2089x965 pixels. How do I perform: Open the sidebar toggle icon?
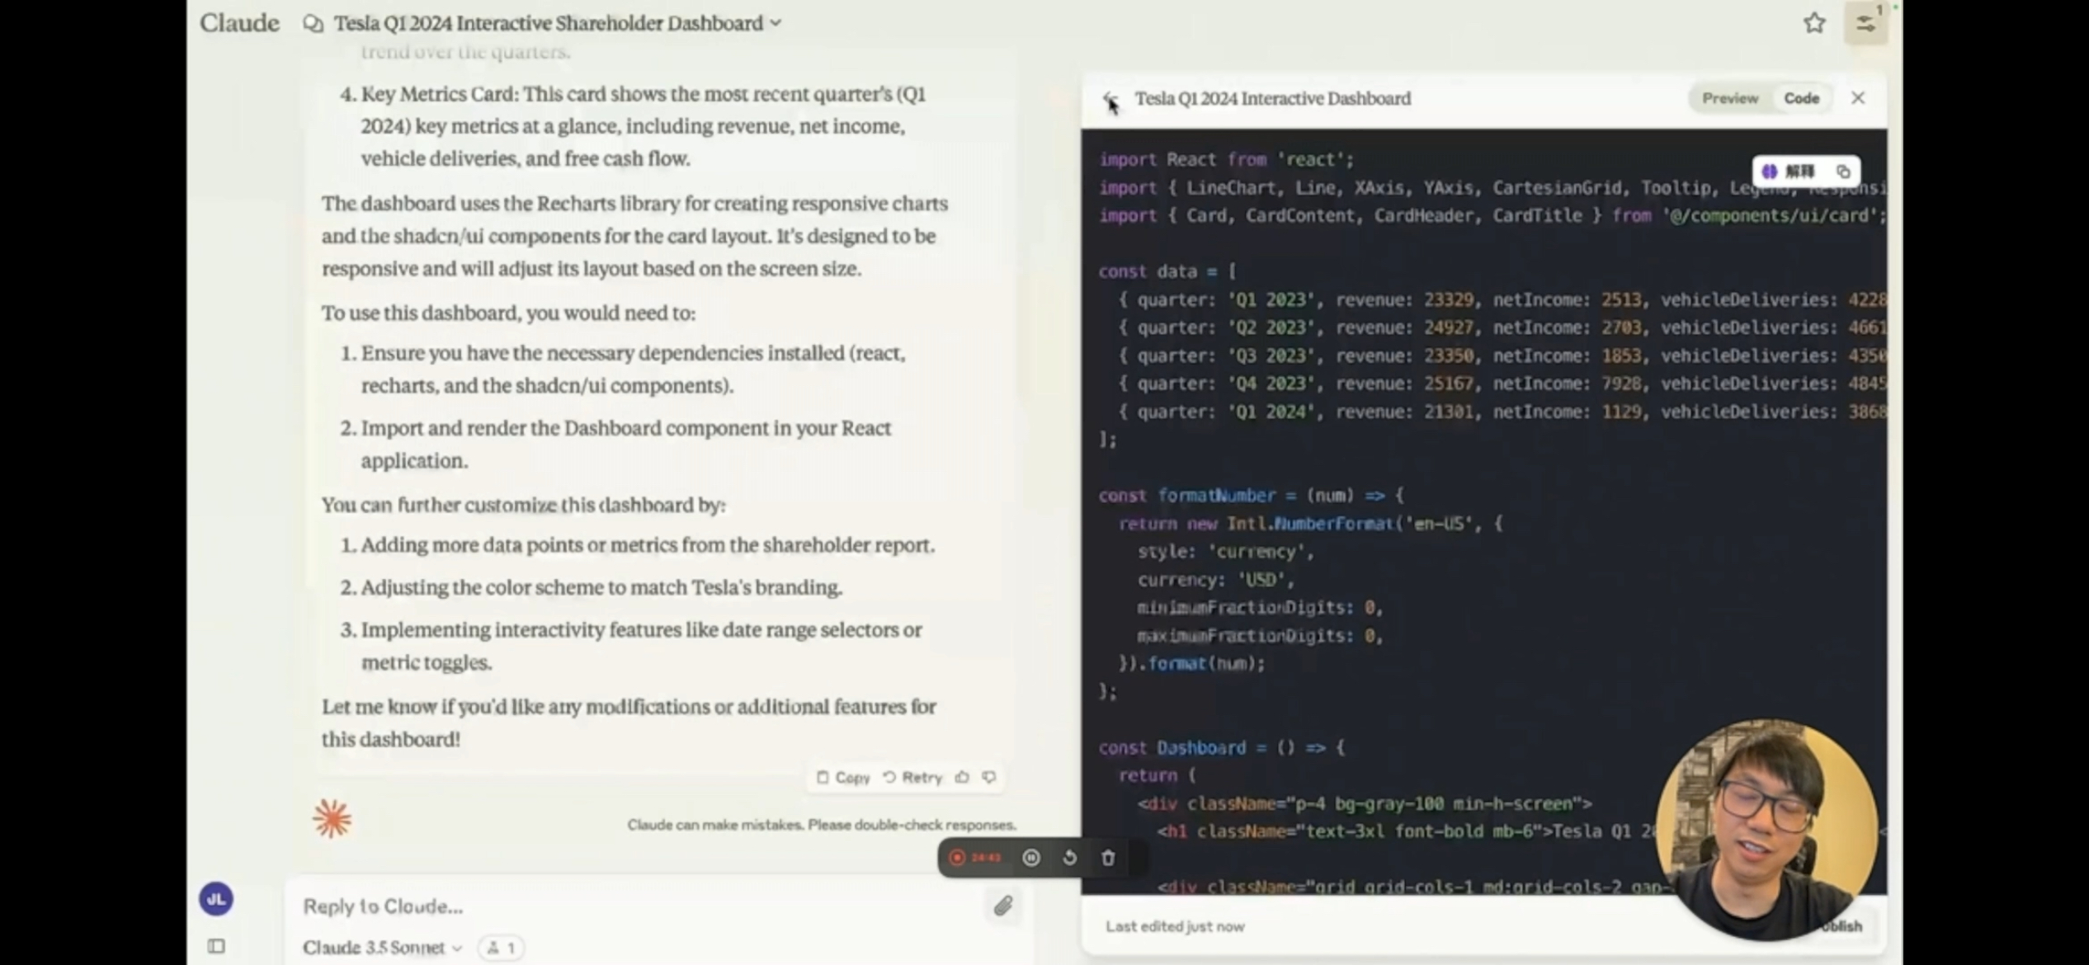(216, 946)
